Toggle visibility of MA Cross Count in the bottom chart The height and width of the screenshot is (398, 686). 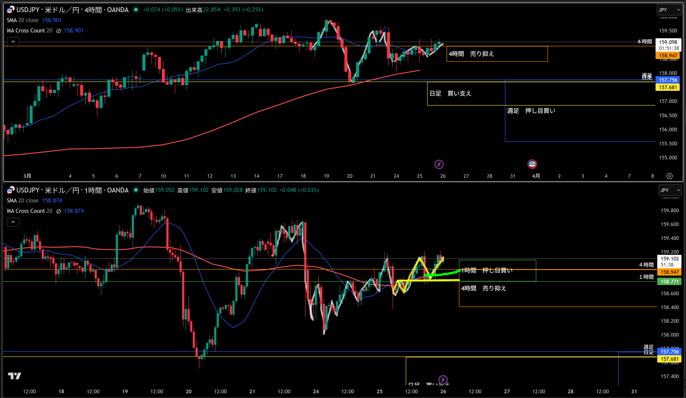(58, 211)
